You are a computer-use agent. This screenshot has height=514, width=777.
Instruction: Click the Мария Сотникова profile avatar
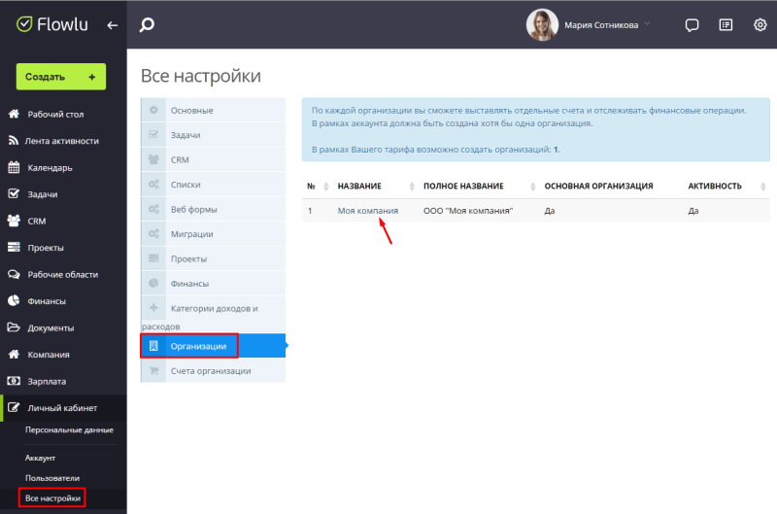click(542, 25)
